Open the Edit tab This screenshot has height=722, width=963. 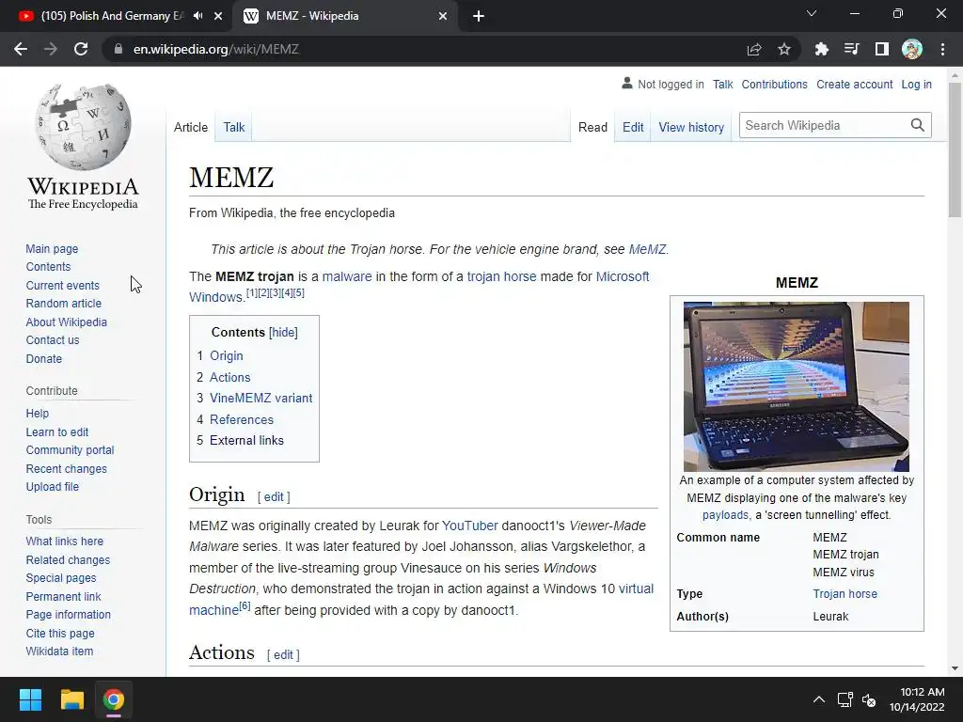coord(633,127)
